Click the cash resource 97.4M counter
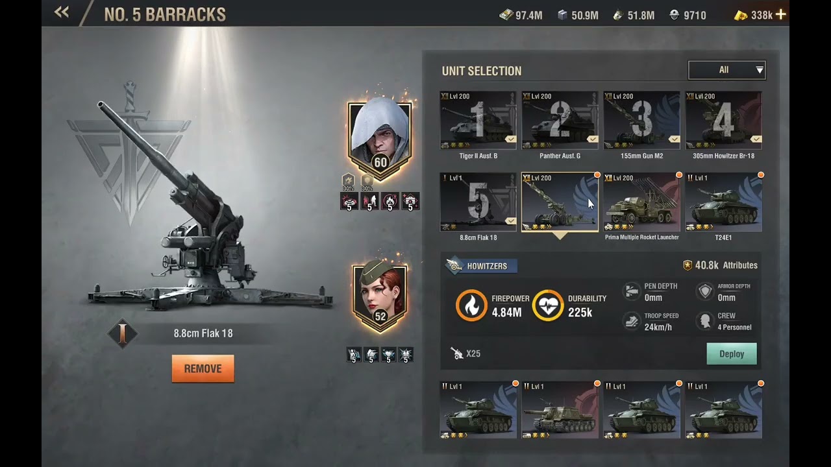Screen dimensions: 831x467 coord(521,15)
